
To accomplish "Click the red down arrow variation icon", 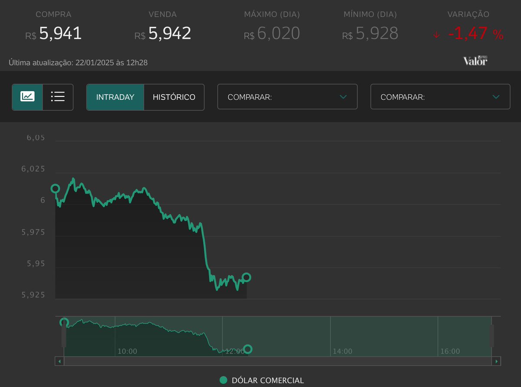I will tap(436, 35).
